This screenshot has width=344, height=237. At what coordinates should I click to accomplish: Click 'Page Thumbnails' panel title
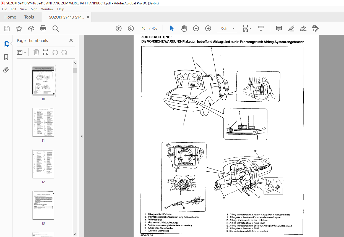[x=32, y=40]
